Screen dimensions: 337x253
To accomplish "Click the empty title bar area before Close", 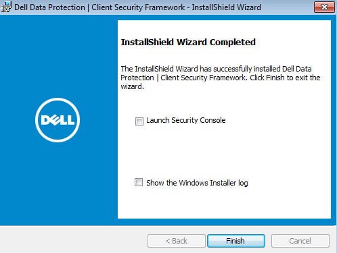I will [x=288, y=7].
